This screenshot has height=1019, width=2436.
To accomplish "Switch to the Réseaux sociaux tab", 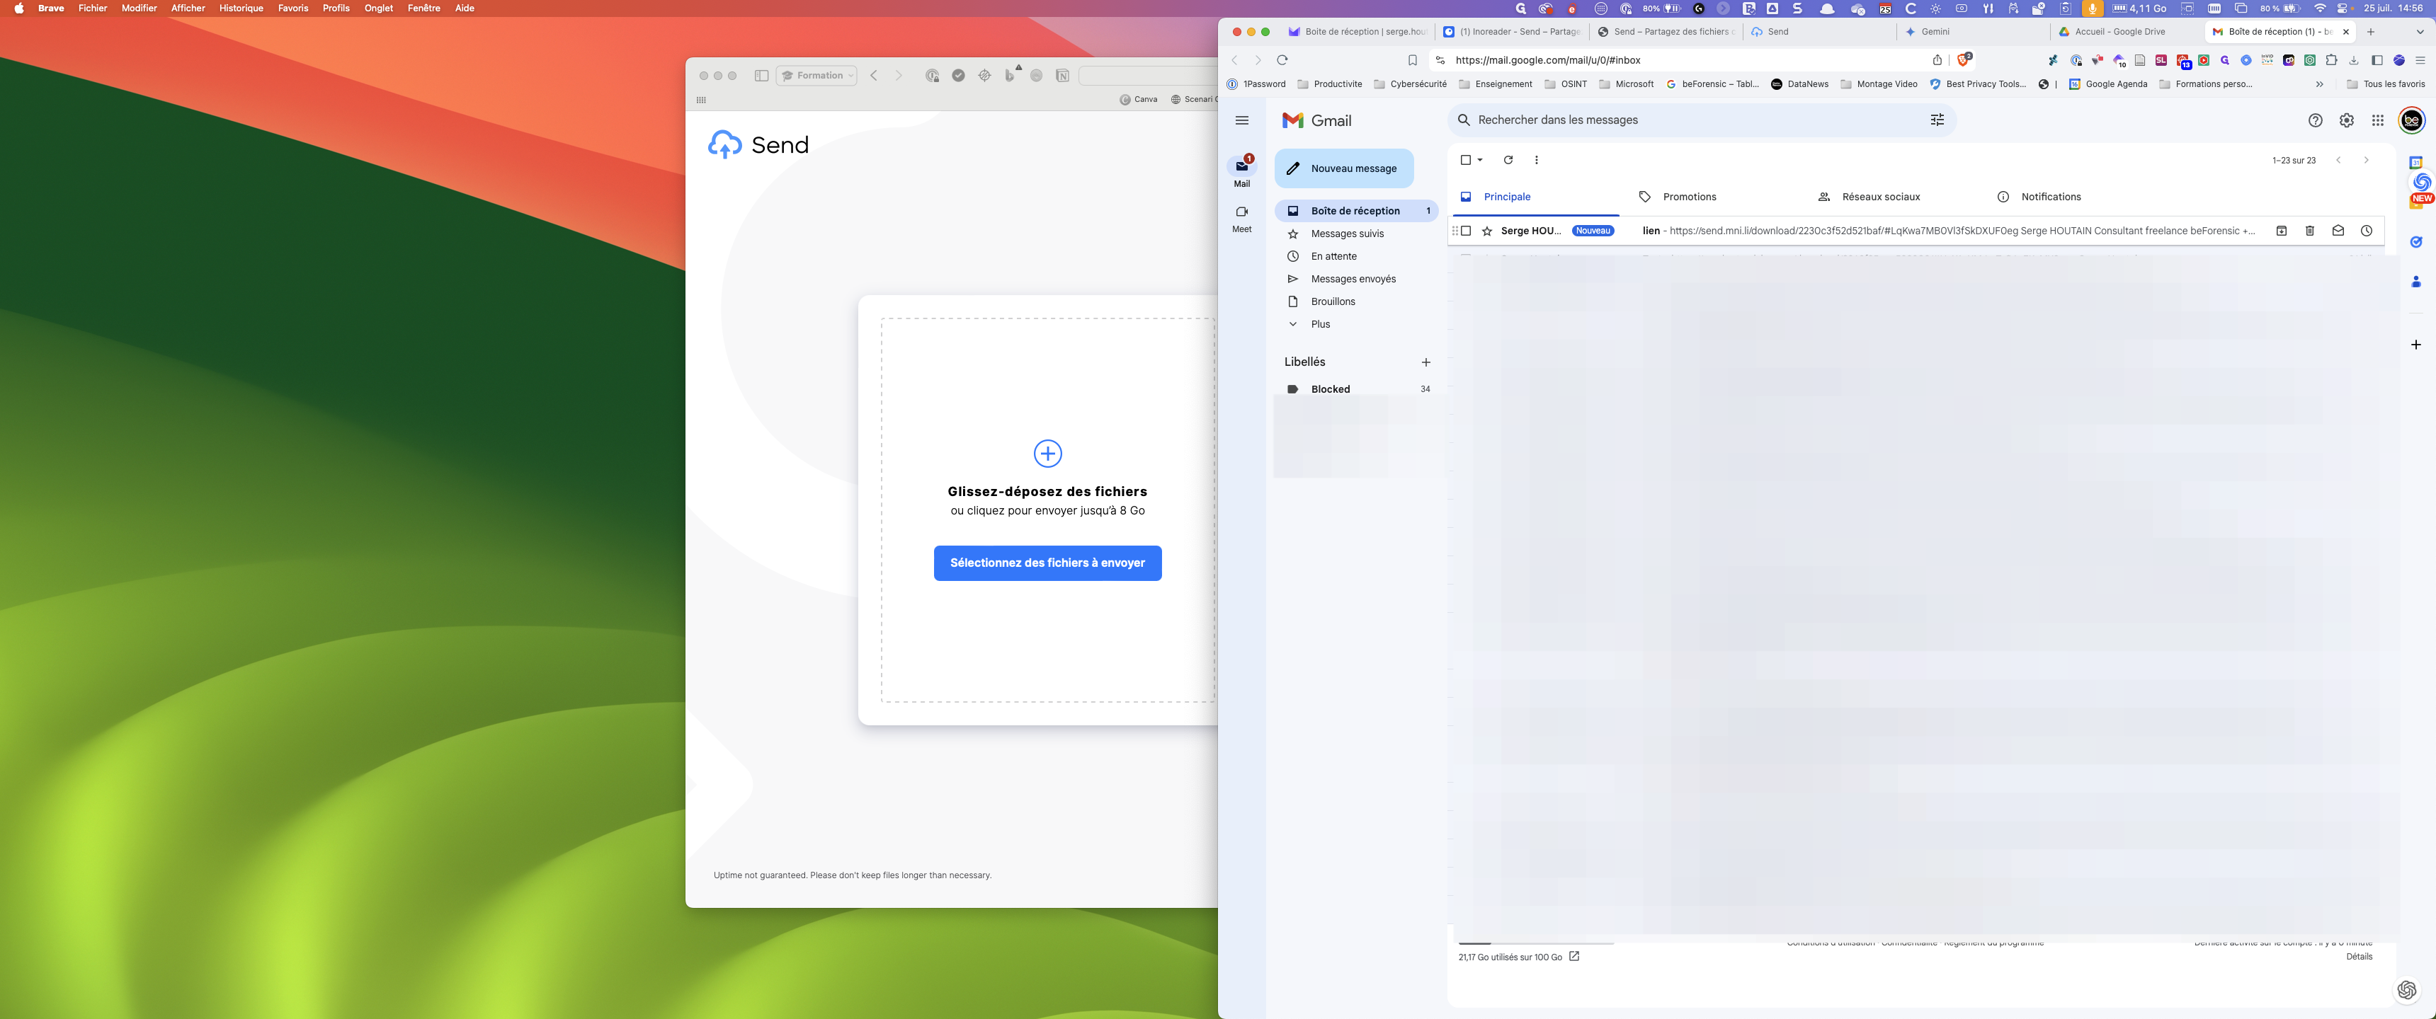I will [1881, 197].
